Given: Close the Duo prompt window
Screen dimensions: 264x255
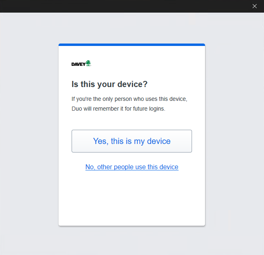Looking at the screenshot, I should (x=255, y=6).
